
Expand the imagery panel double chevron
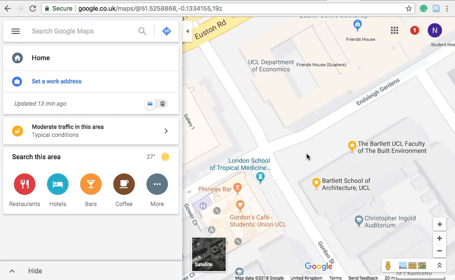(439, 265)
